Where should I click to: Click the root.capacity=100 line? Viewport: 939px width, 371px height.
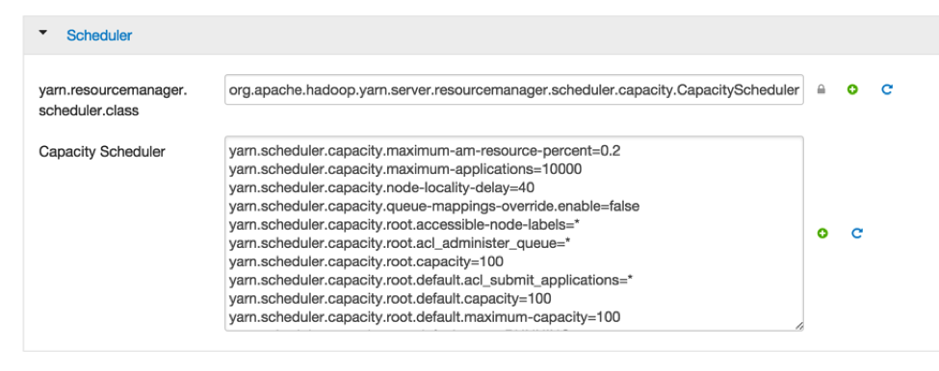366,261
